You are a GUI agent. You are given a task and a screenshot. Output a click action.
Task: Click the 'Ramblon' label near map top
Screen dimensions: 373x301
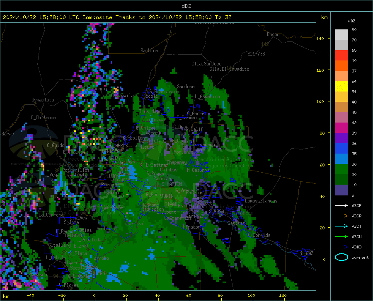pos(149,51)
